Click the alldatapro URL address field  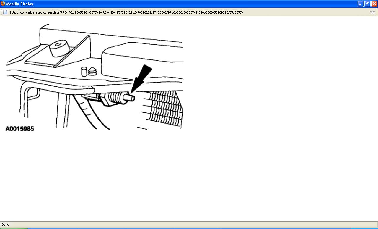(x=189, y=12)
